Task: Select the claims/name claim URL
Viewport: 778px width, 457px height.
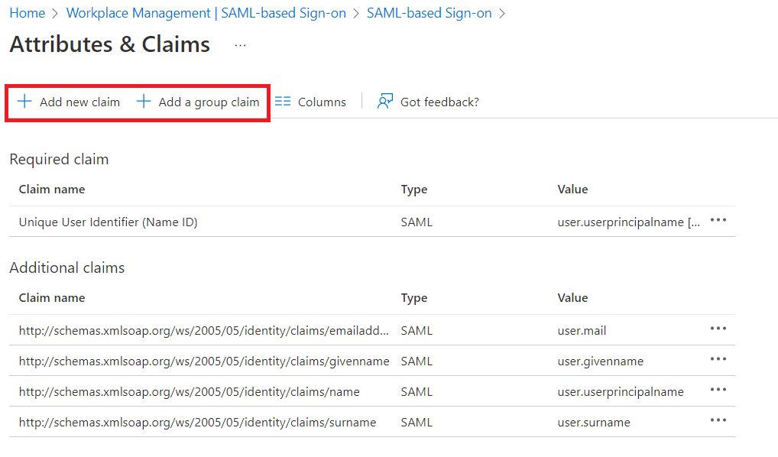Action: pos(189,392)
